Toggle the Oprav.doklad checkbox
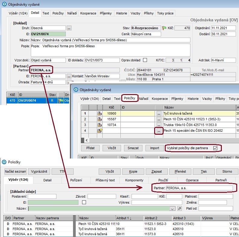Viewport: 239px width, 237px height. pyautogui.click(x=145, y=60)
